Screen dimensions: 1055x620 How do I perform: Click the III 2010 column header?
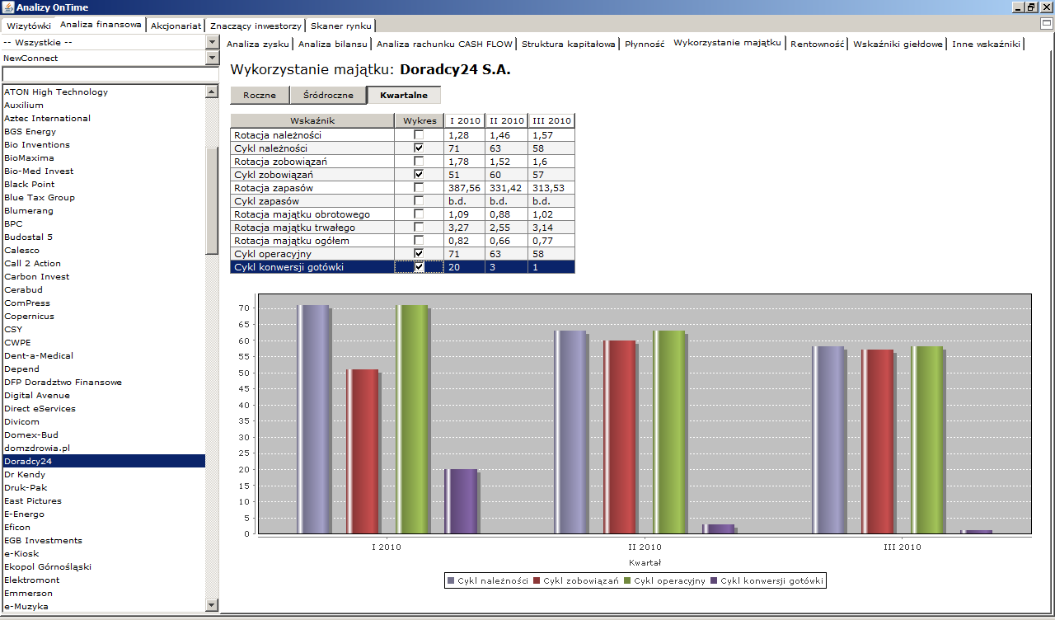pyautogui.click(x=551, y=121)
